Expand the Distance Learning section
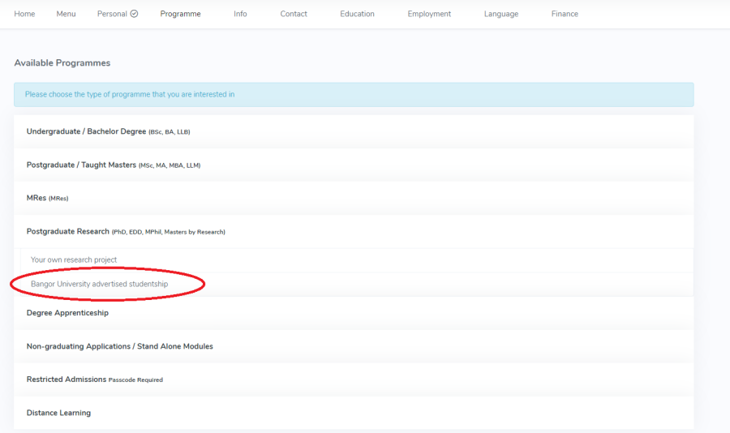This screenshot has width=730, height=433. 354,413
